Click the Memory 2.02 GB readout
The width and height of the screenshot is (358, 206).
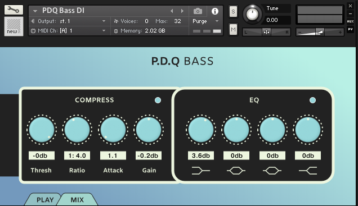tap(155, 31)
